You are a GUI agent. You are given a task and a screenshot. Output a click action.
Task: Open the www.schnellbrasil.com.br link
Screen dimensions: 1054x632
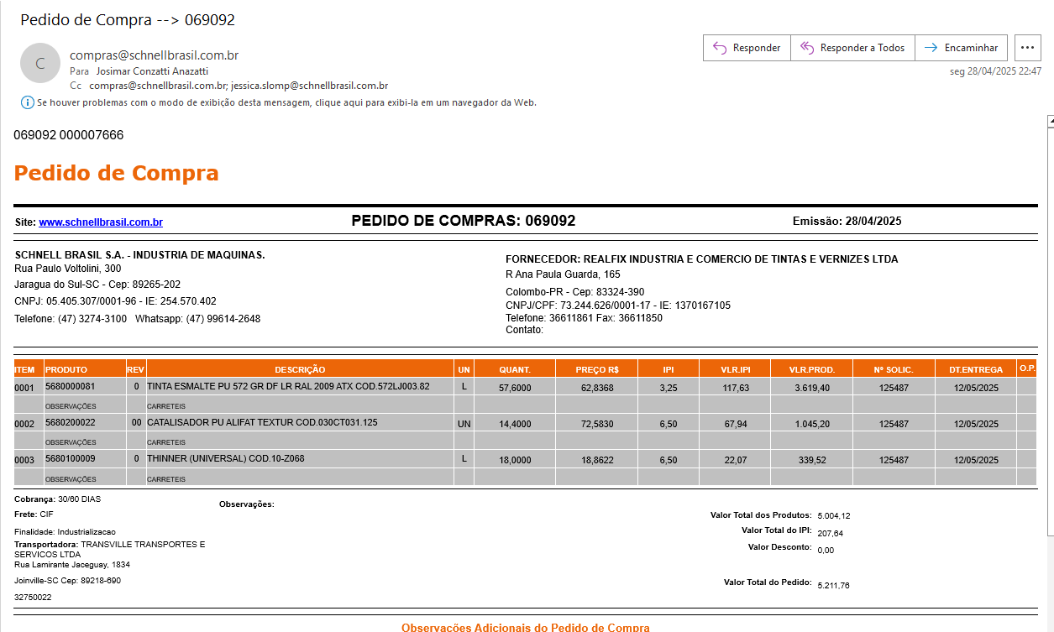tap(101, 222)
